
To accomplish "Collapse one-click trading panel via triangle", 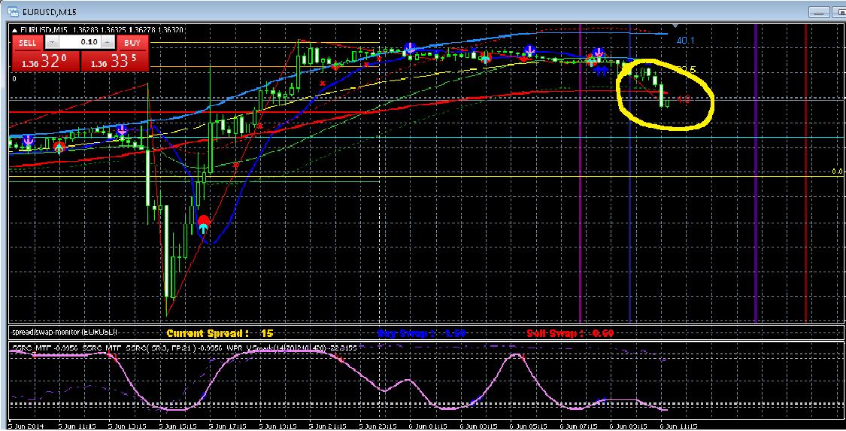I will click(x=14, y=30).
